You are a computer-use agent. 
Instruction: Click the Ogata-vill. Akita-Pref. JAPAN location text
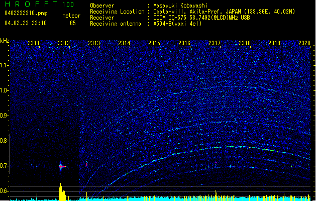click(224, 12)
